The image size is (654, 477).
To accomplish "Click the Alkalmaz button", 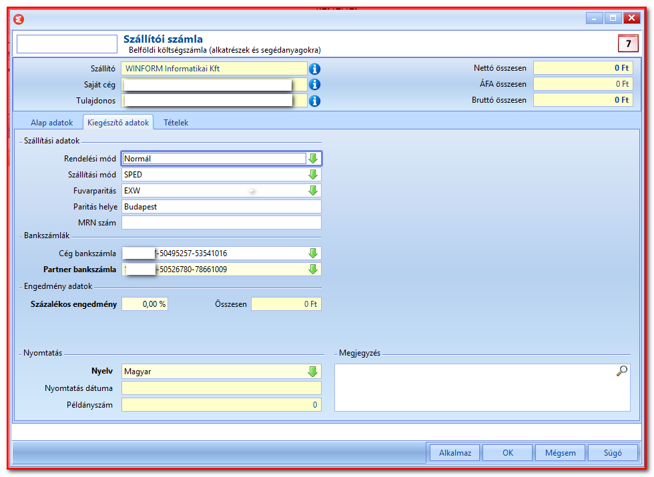I will tap(455, 453).
